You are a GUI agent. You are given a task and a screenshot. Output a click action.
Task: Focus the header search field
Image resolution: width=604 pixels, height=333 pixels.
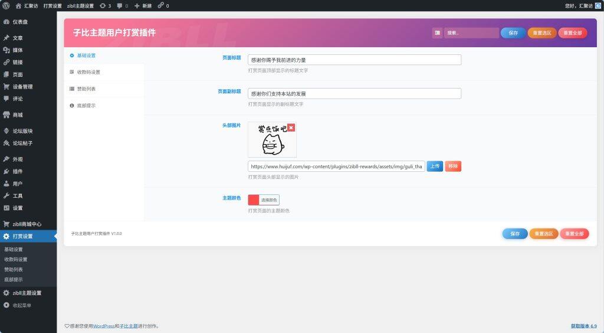coord(471,32)
